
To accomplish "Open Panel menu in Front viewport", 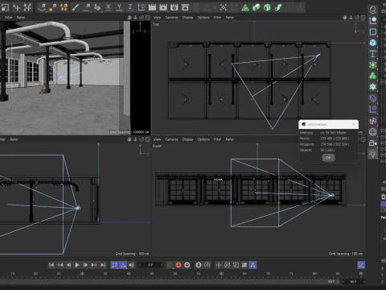I will pos(230,139).
